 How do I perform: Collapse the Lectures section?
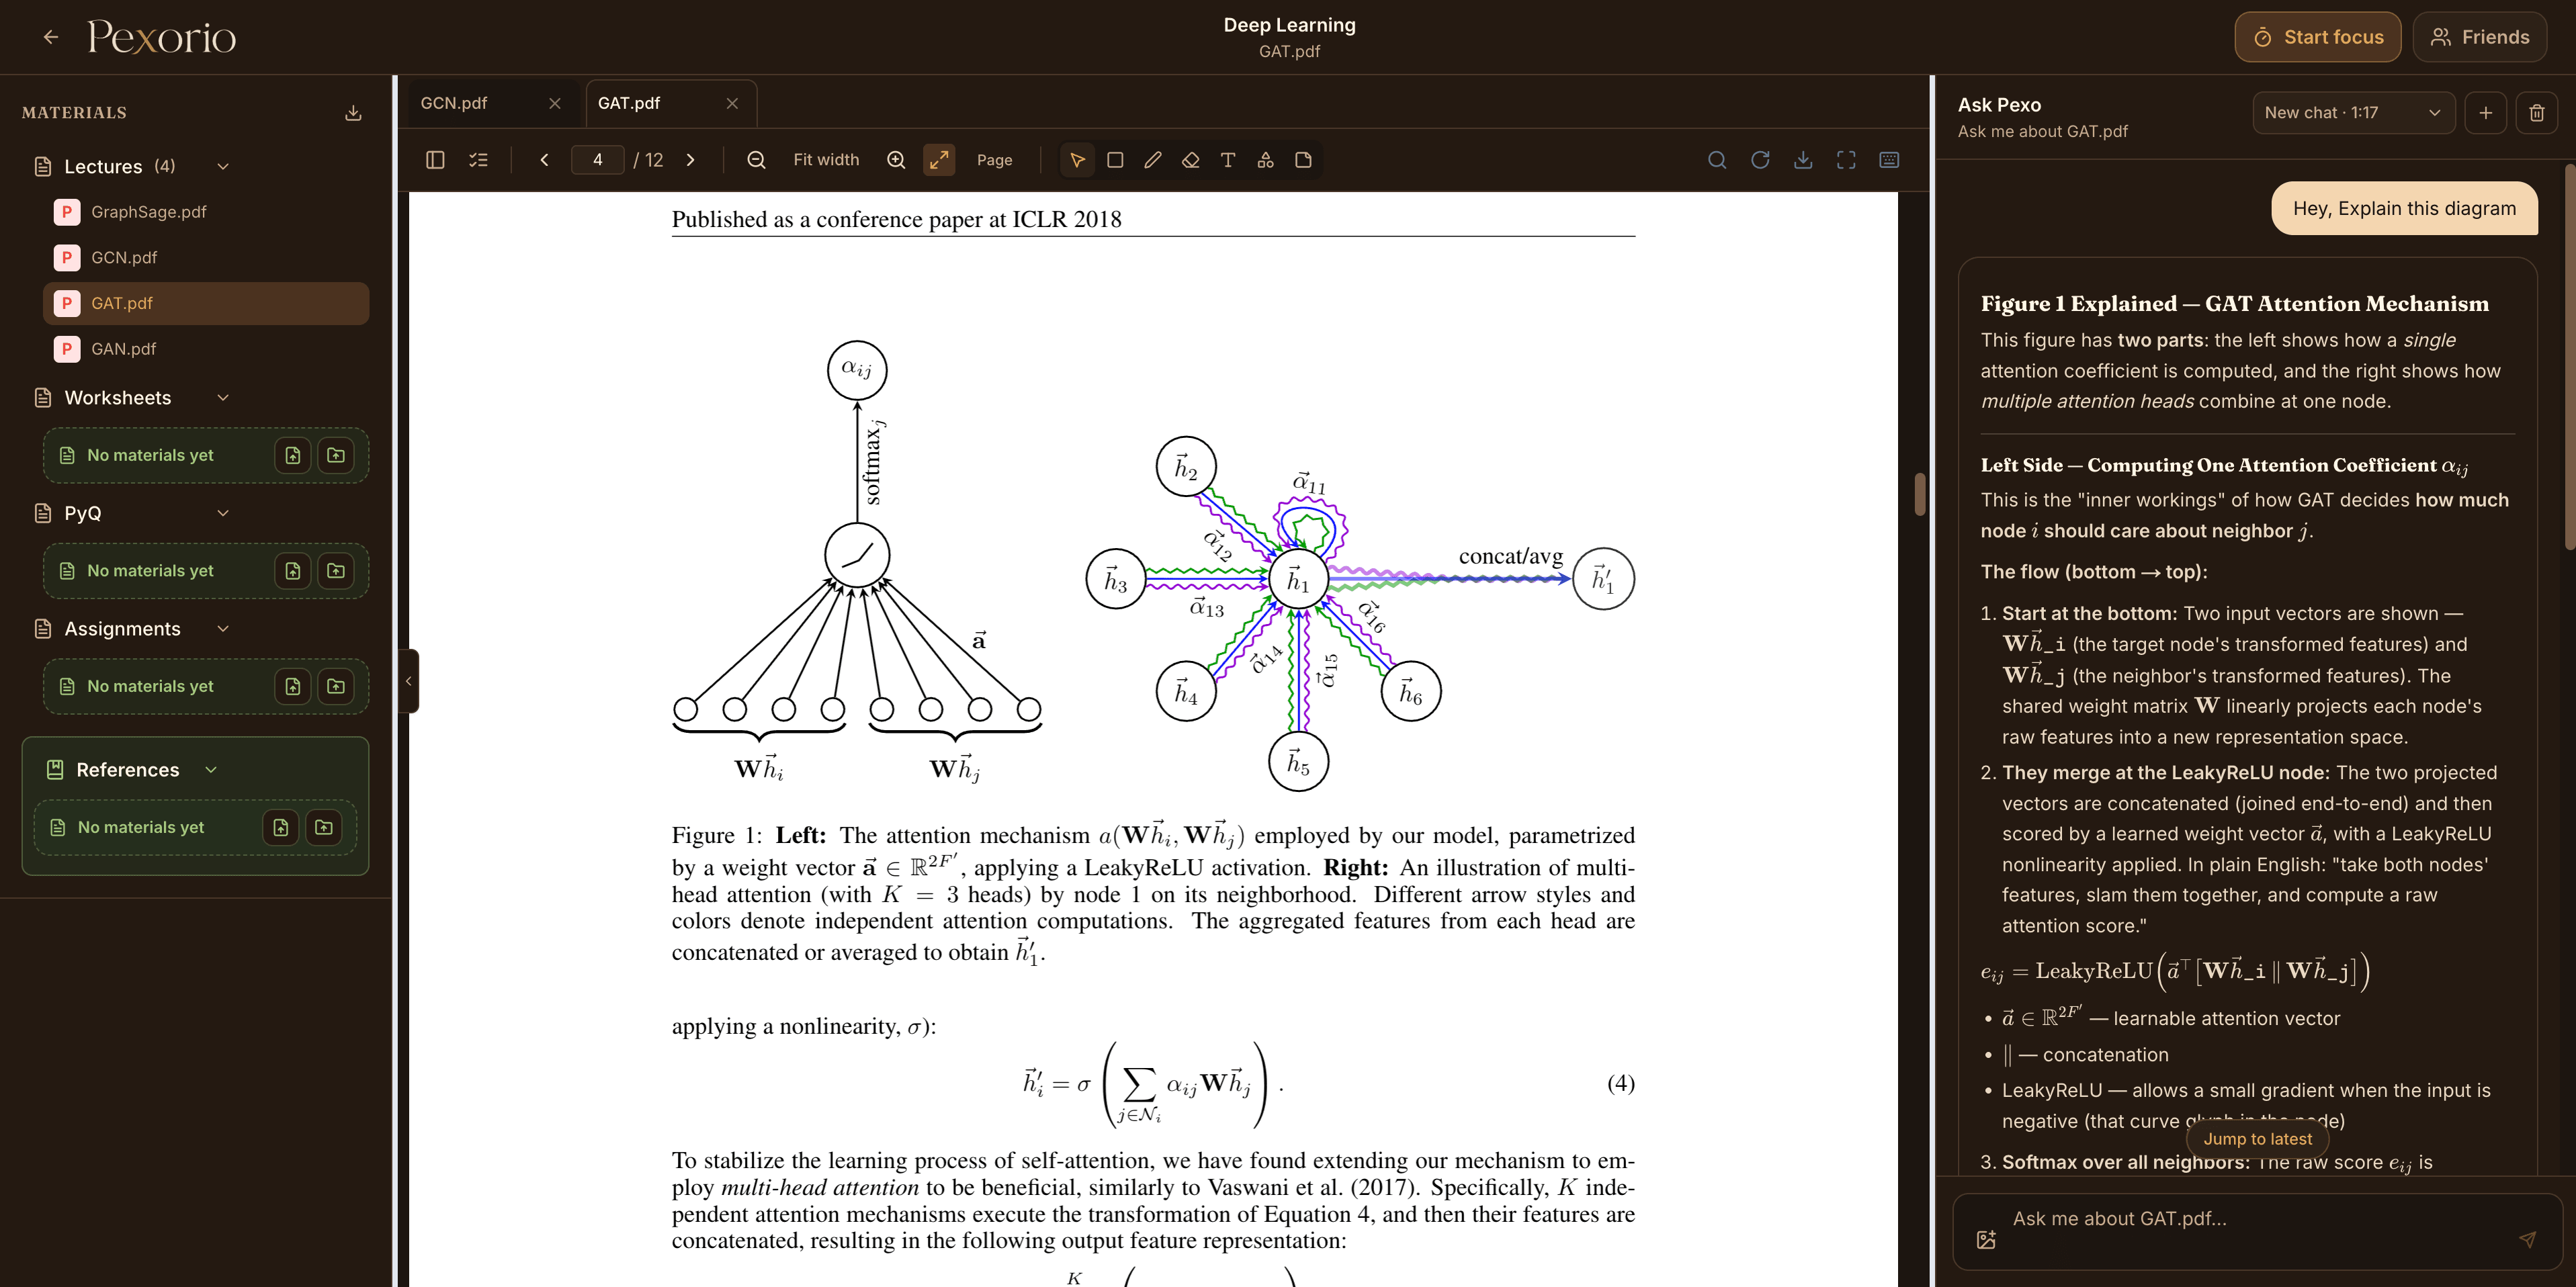click(x=223, y=167)
